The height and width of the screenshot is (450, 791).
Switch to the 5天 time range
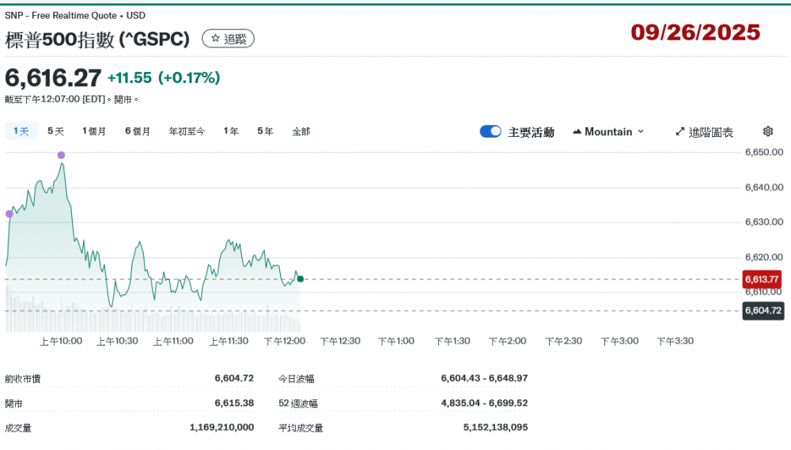55,131
